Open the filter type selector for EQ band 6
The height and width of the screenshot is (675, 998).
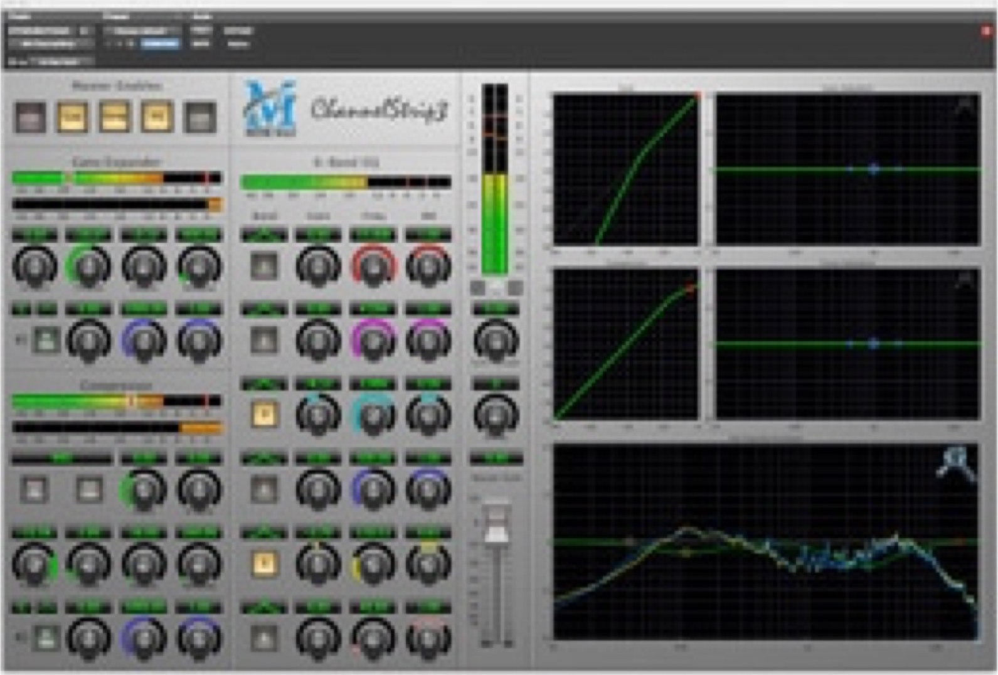pyautogui.click(x=264, y=607)
